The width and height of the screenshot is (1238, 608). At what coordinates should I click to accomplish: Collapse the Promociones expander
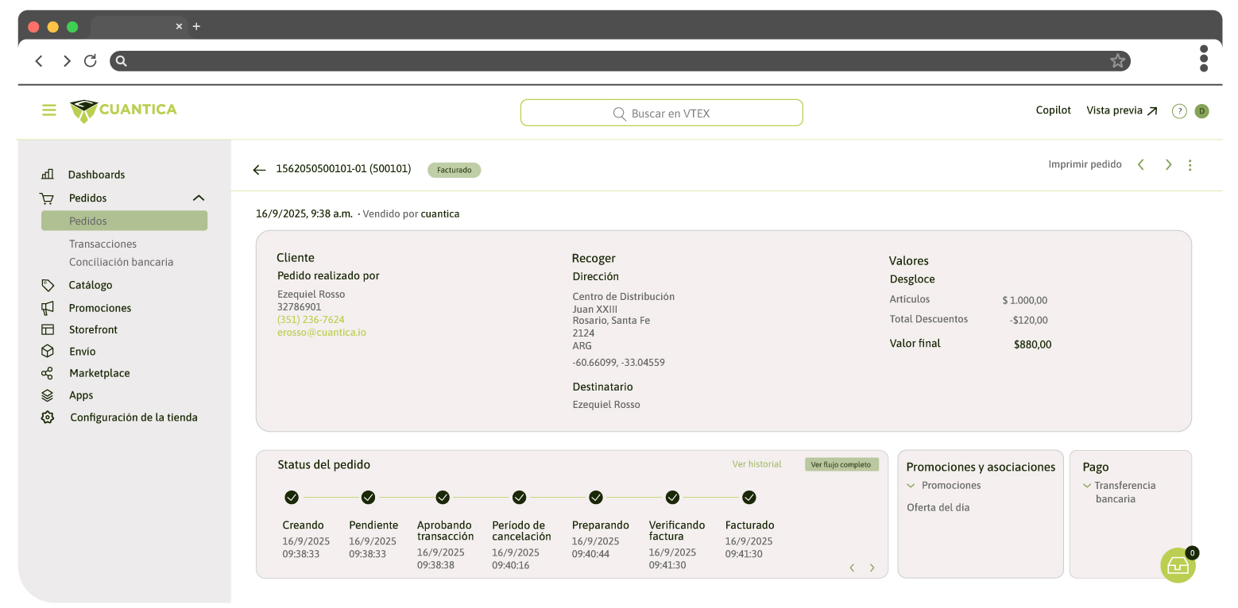point(911,486)
